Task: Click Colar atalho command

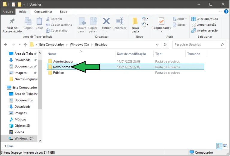Action: tap(57, 30)
